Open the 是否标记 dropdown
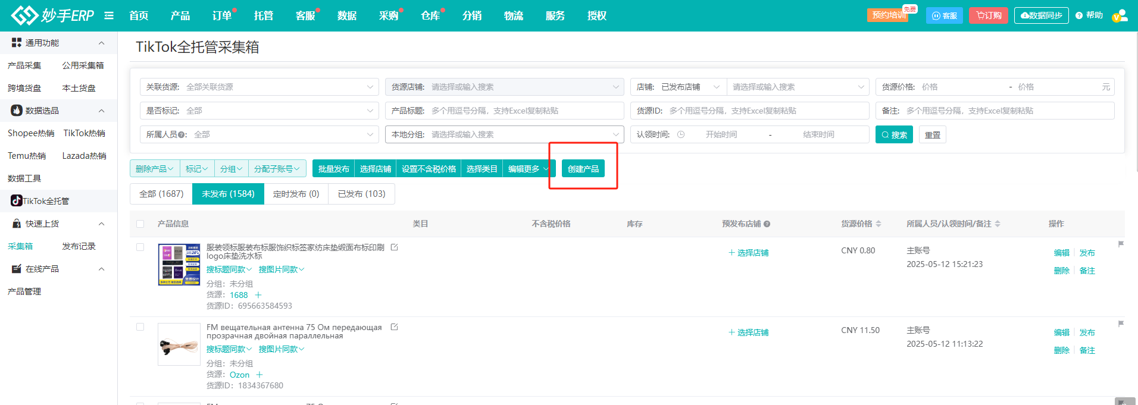 tap(260, 111)
